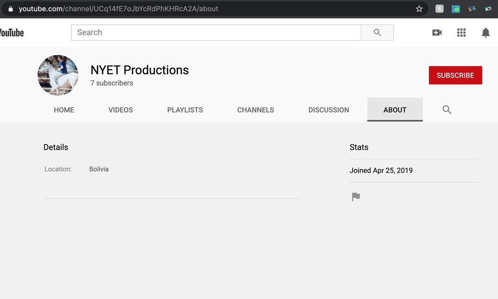498x299 pixels.
Task: Search within channel using magnifier icon
Action: click(x=447, y=110)
